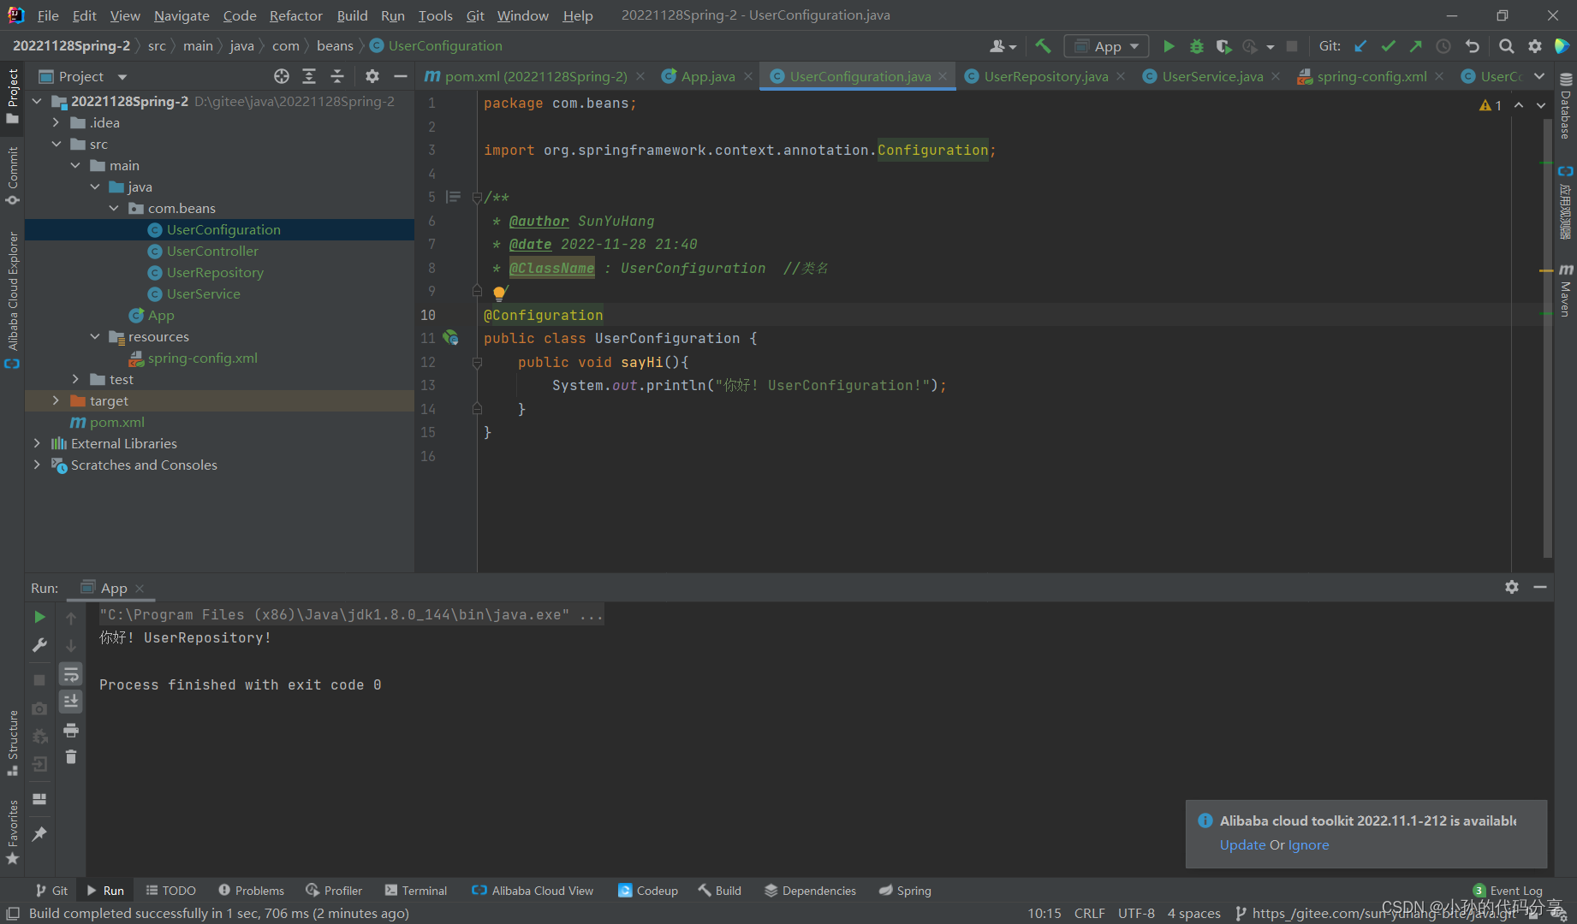Click the wrench icon in Run panel
The image size is (1577, 924).
click(x=39, y=645)
